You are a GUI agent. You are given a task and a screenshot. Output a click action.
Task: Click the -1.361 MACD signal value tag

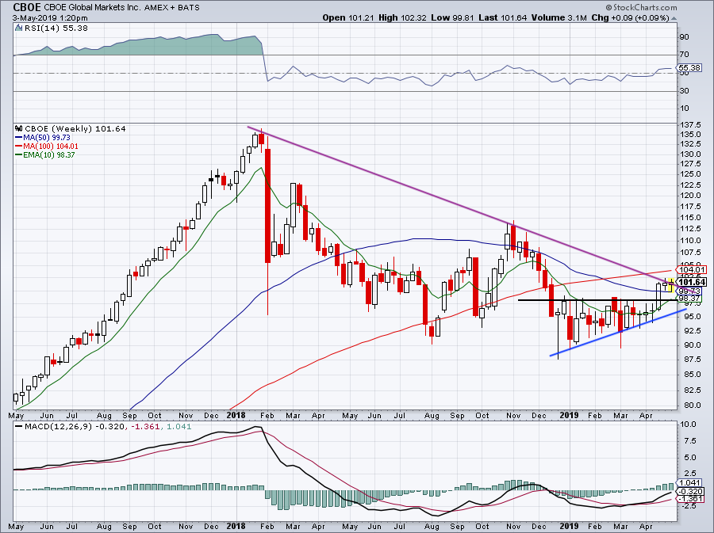690,499
